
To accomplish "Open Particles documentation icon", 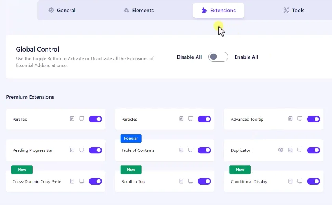I will (181, 119).
